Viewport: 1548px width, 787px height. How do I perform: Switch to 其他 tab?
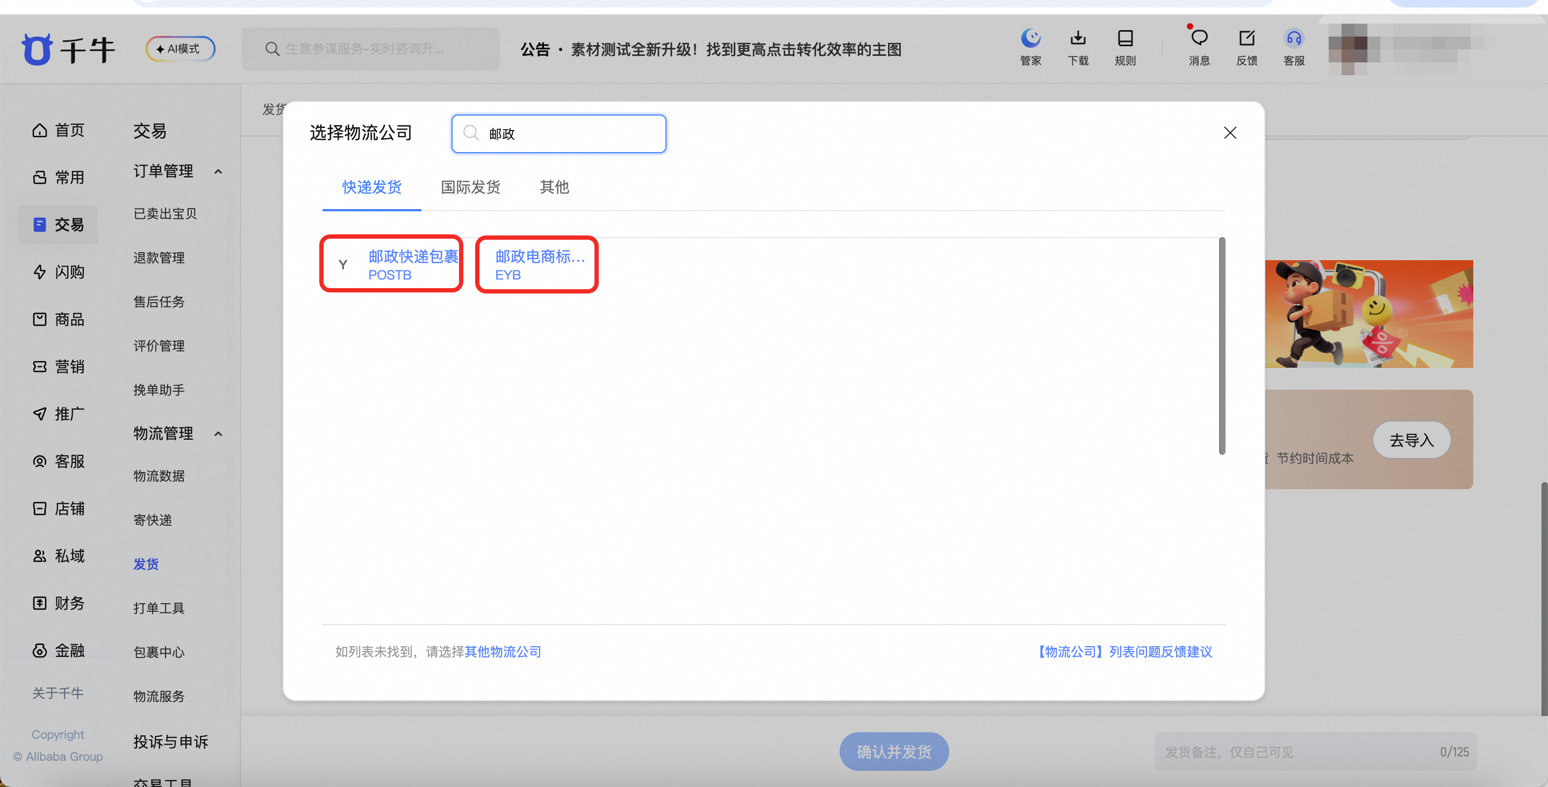pos(554,188)
